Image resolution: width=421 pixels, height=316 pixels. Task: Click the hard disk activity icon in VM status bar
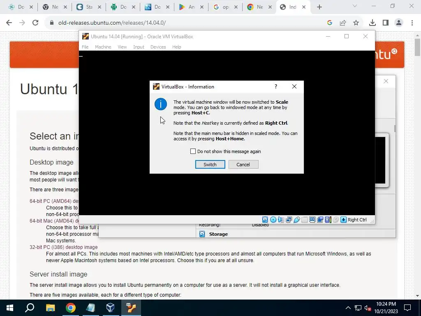265,220
